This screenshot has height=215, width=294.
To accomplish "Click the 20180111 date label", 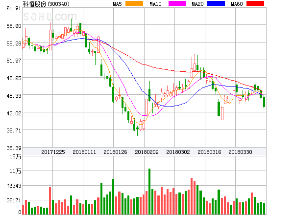I will (x=84, y=152).
